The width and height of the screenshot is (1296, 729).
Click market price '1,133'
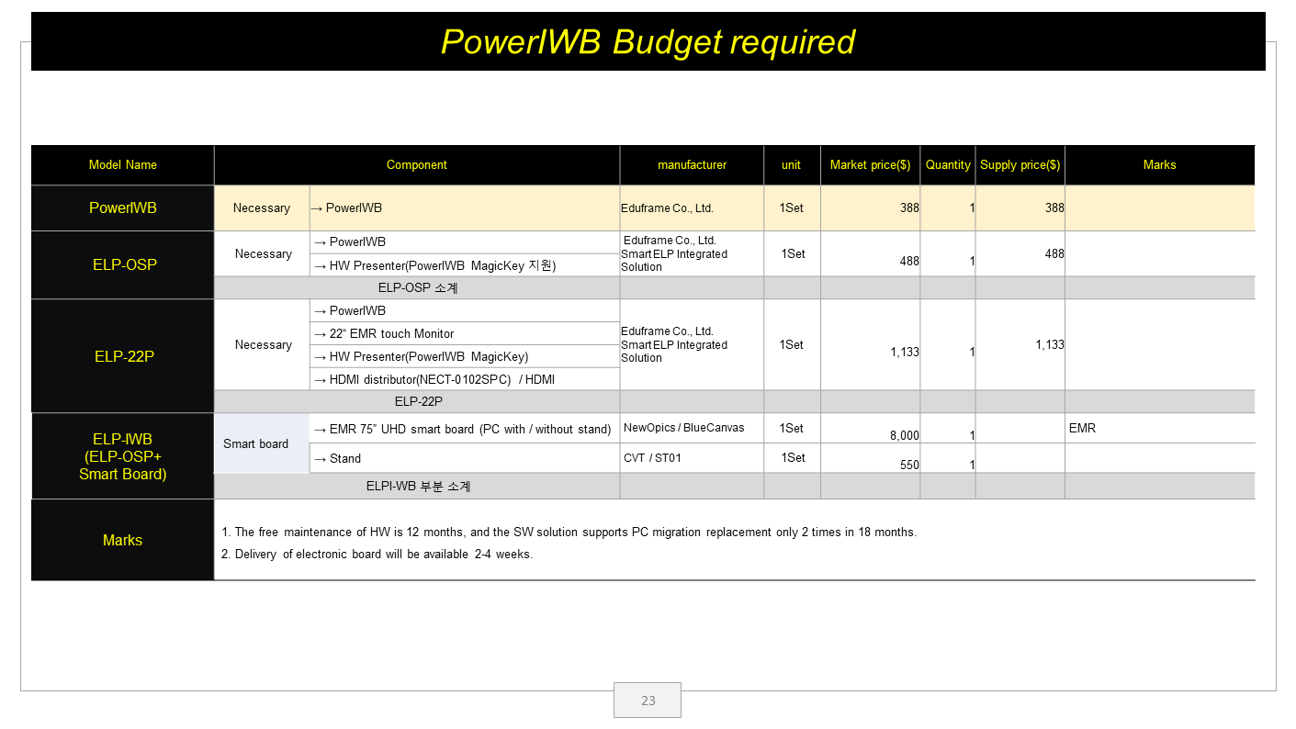tap(905, 352)
